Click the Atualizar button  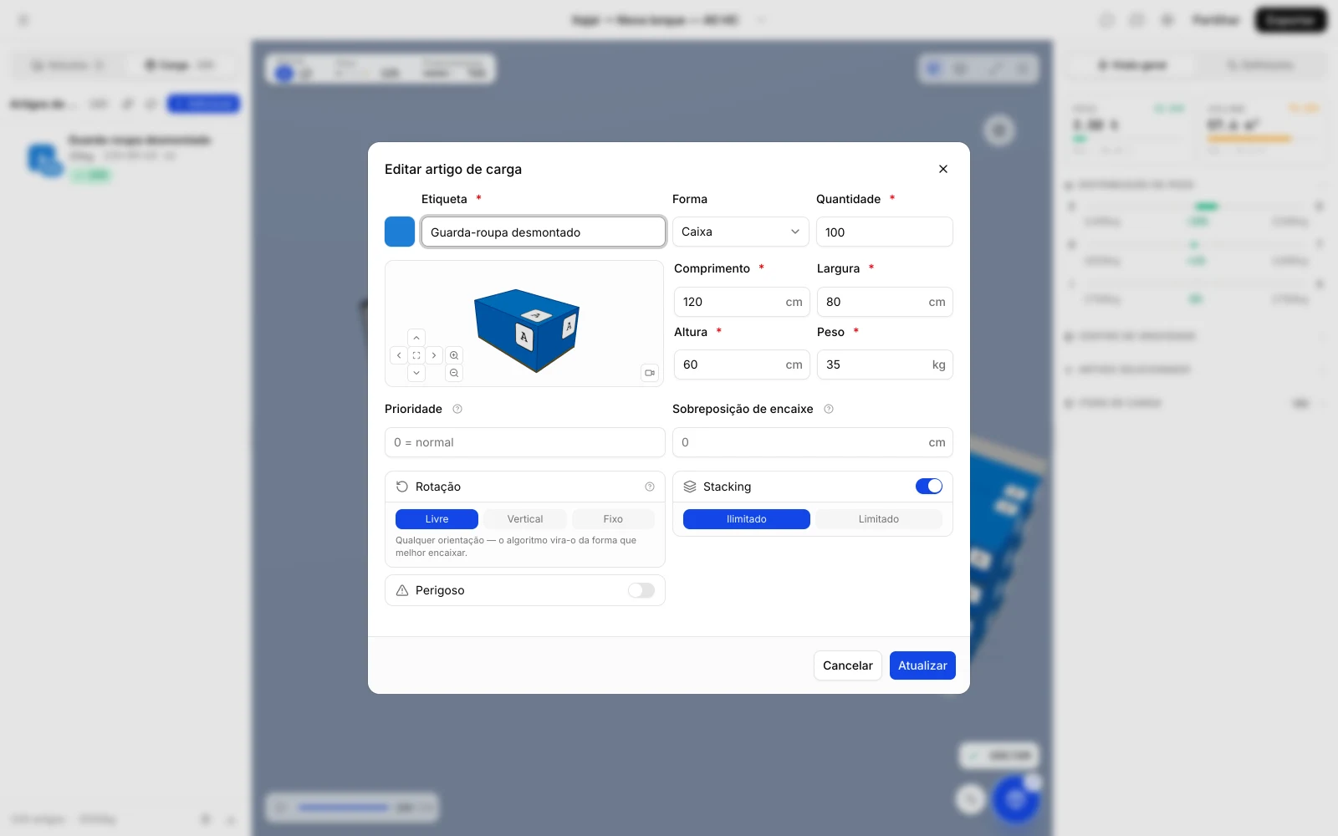[x=922, y=665]
